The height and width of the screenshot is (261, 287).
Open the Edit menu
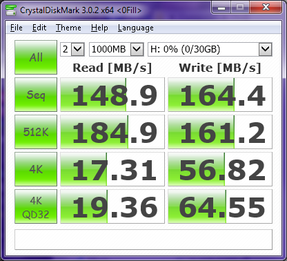[x=39, y=28]
